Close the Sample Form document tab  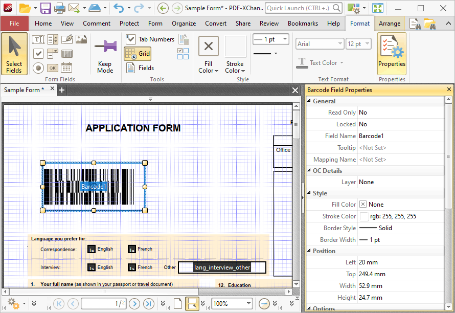[52, 88]
